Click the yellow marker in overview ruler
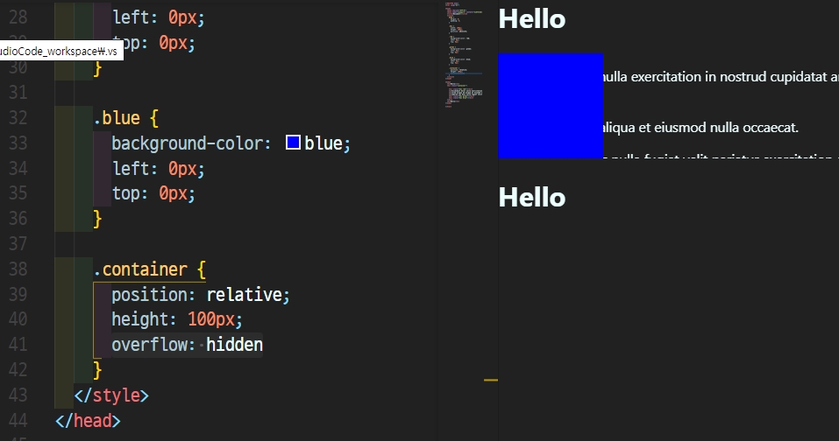This screenshot has width=839, height=441. tap(491, 380)
